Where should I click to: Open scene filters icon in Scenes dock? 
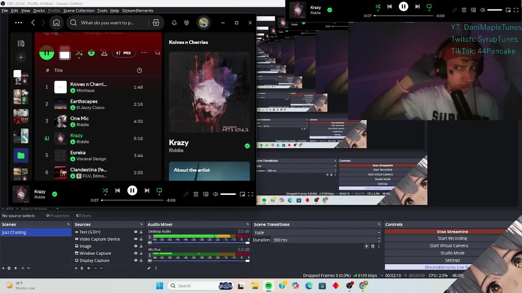click(16, 268)
